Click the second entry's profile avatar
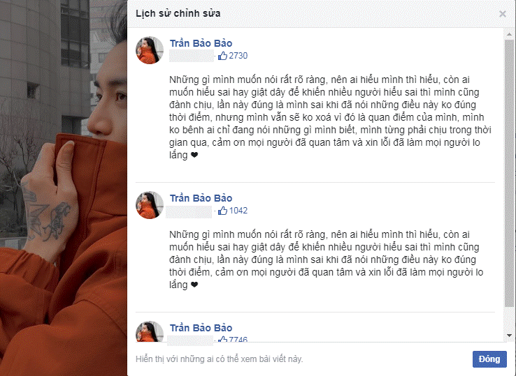516x376 pixels. click(150, 205)
